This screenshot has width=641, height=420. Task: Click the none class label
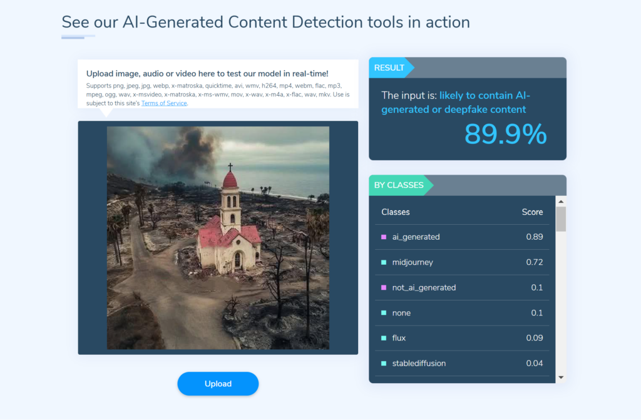pos(401,313)
